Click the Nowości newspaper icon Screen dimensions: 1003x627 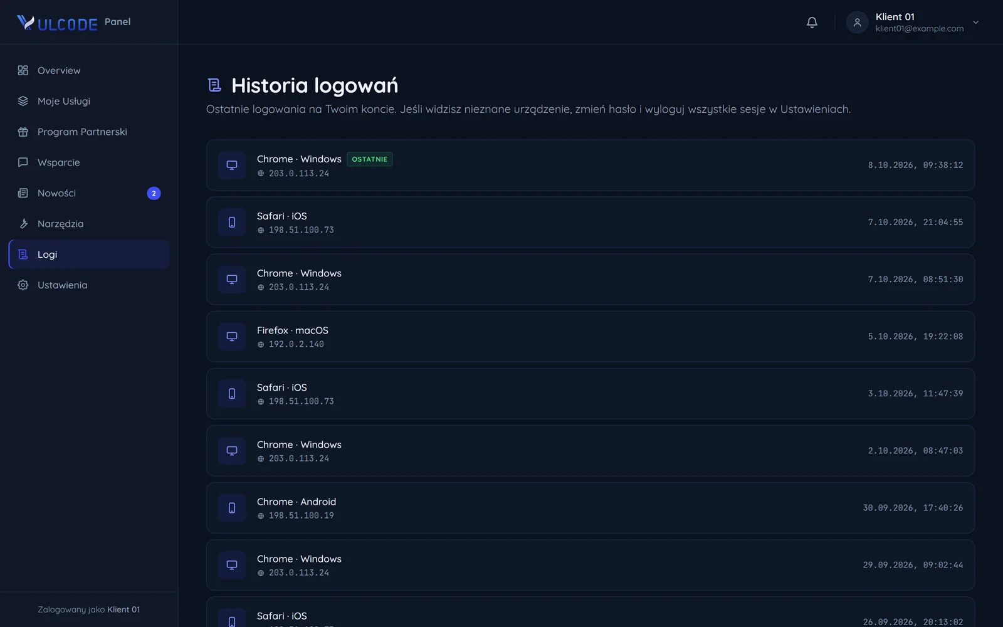tap(23, 193)
